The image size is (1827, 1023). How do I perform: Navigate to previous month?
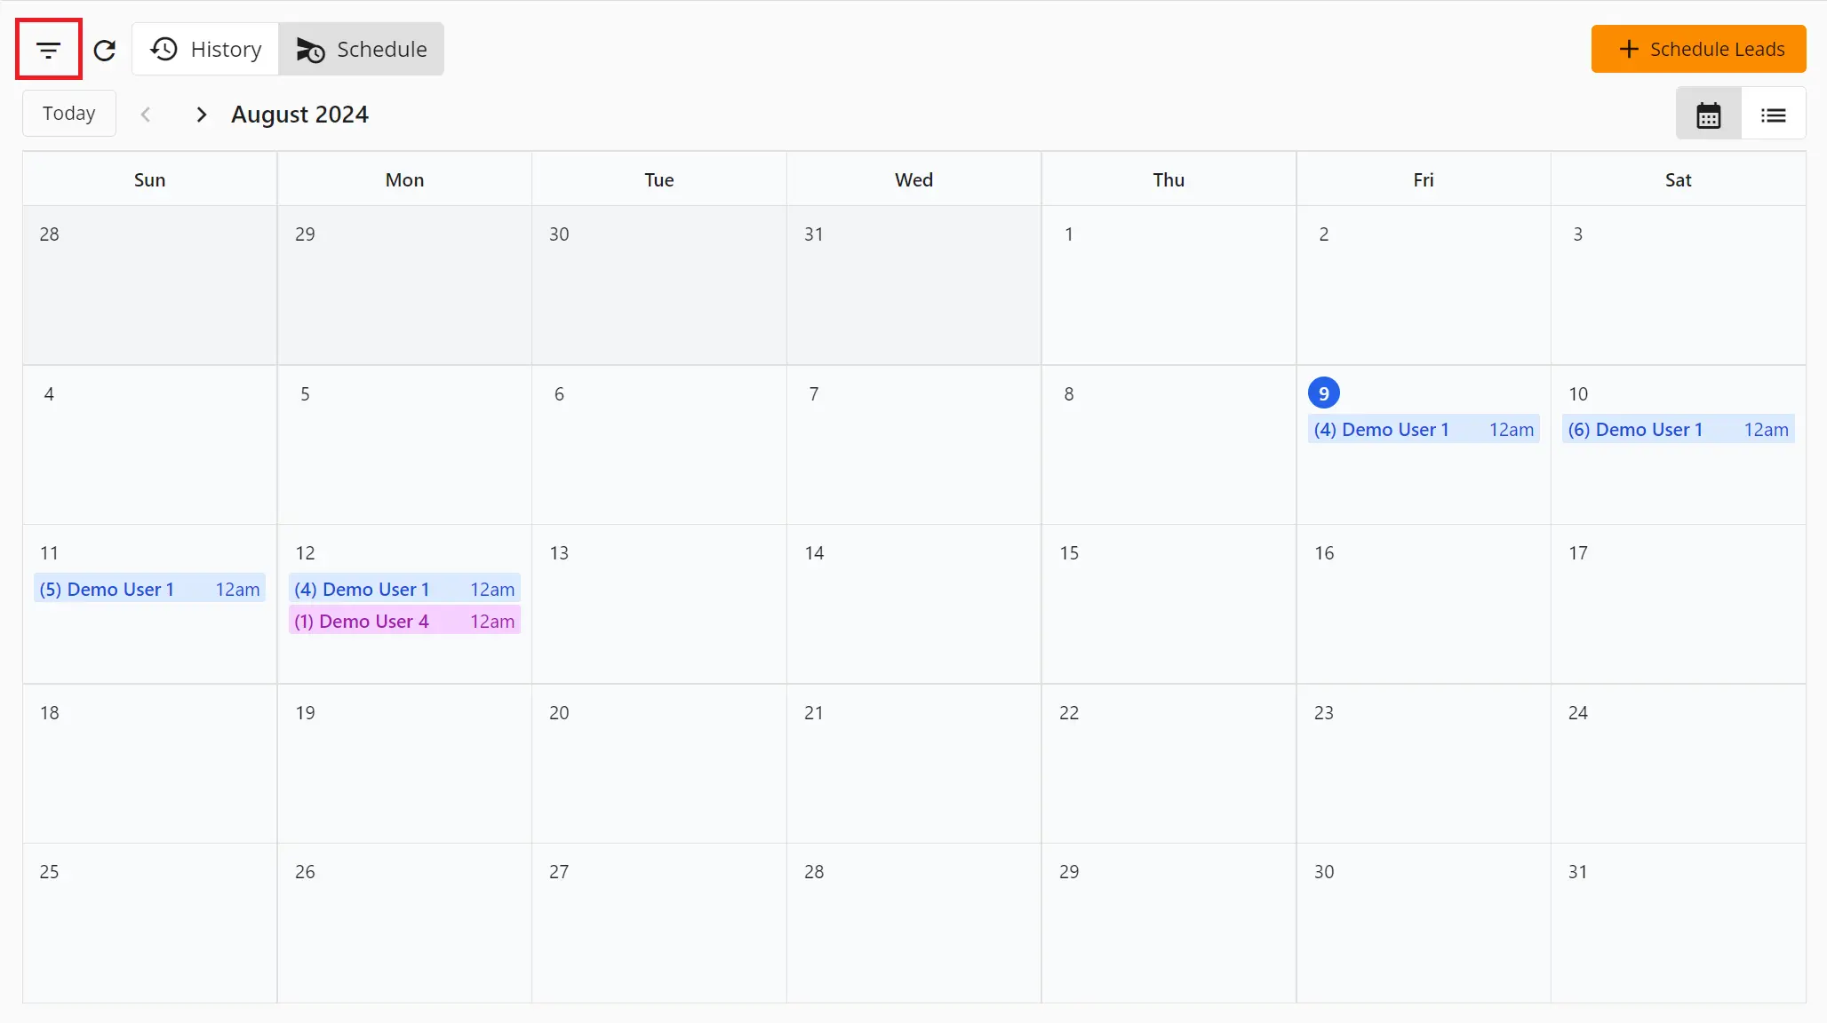click(x=147, y=114)
